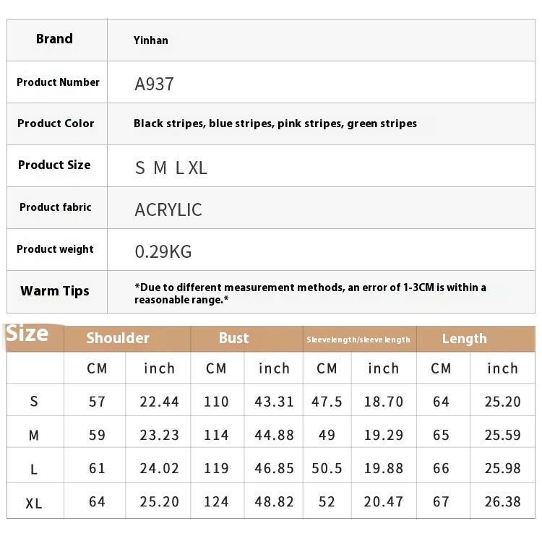Click the Size header label
Image resolution: width=542 pixels, height=536 pixels.
(27, 334)
